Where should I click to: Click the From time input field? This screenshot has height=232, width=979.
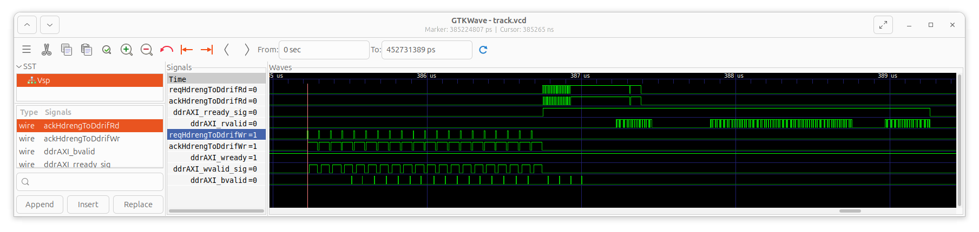click(324, 50)
